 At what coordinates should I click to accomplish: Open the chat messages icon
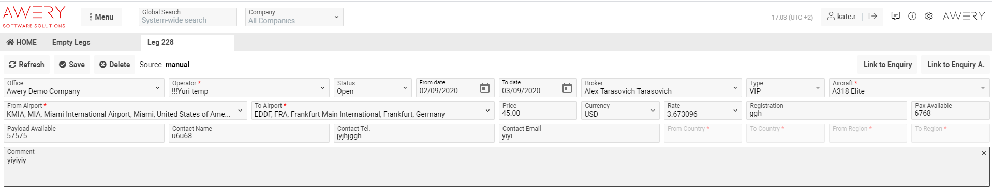pos(895,16)
